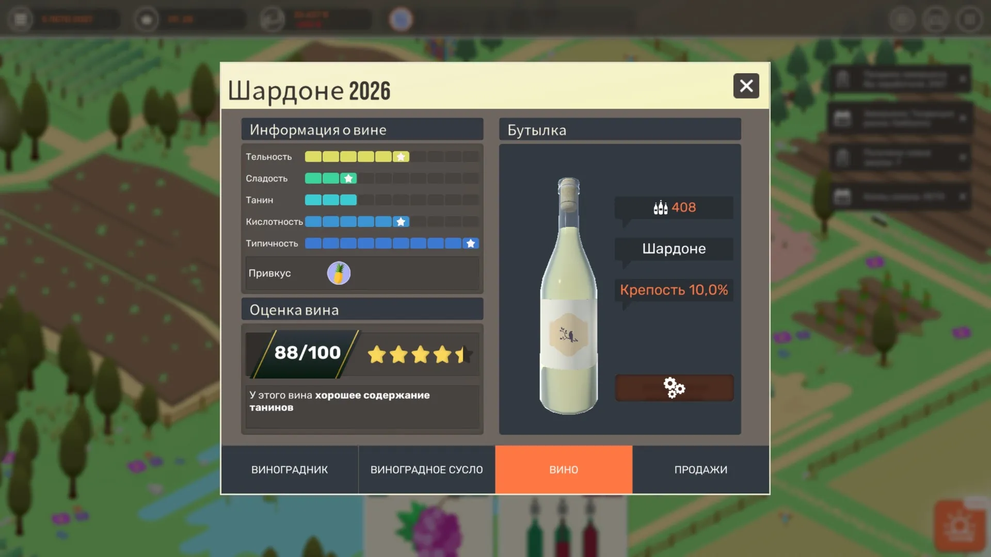Go to the Продажи tab
This screenshot has height=557, width=991.
701,469
